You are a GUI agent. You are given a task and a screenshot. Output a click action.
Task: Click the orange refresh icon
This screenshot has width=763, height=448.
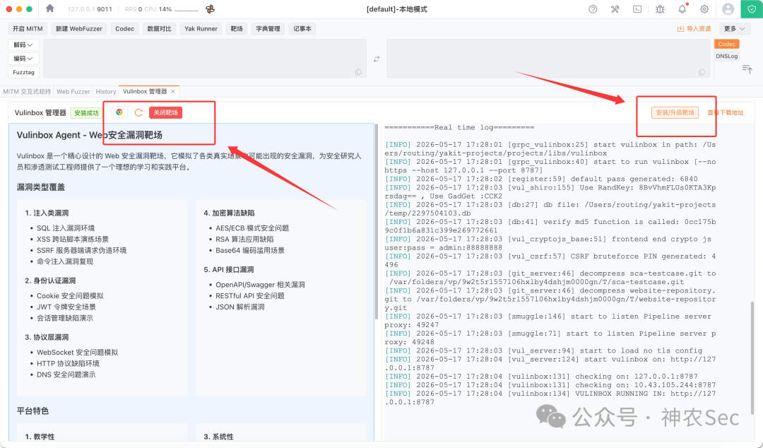138,112
